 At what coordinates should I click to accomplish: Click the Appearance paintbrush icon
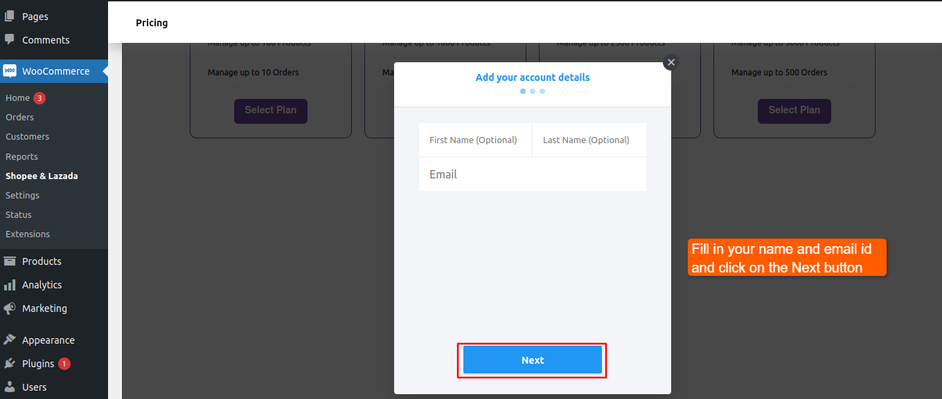pyautogui.click(x=10, y=340)
